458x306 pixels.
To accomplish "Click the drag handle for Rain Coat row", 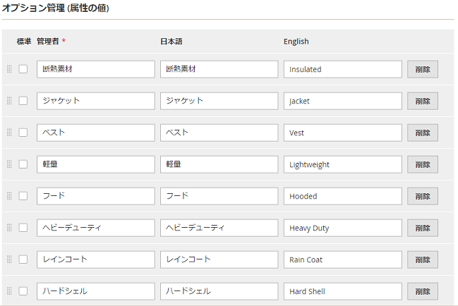I will (x=9, y=259).
